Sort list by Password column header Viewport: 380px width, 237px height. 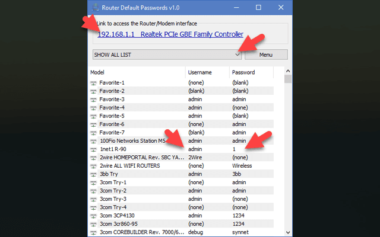click(251, 72)
